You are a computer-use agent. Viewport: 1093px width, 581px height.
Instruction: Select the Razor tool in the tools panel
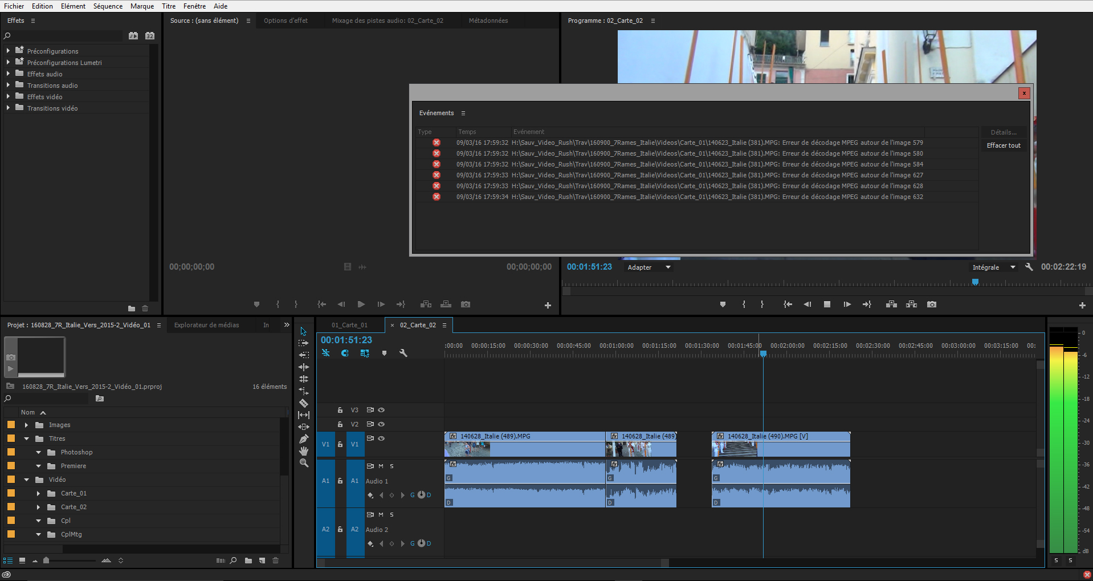tap(304, 403)
